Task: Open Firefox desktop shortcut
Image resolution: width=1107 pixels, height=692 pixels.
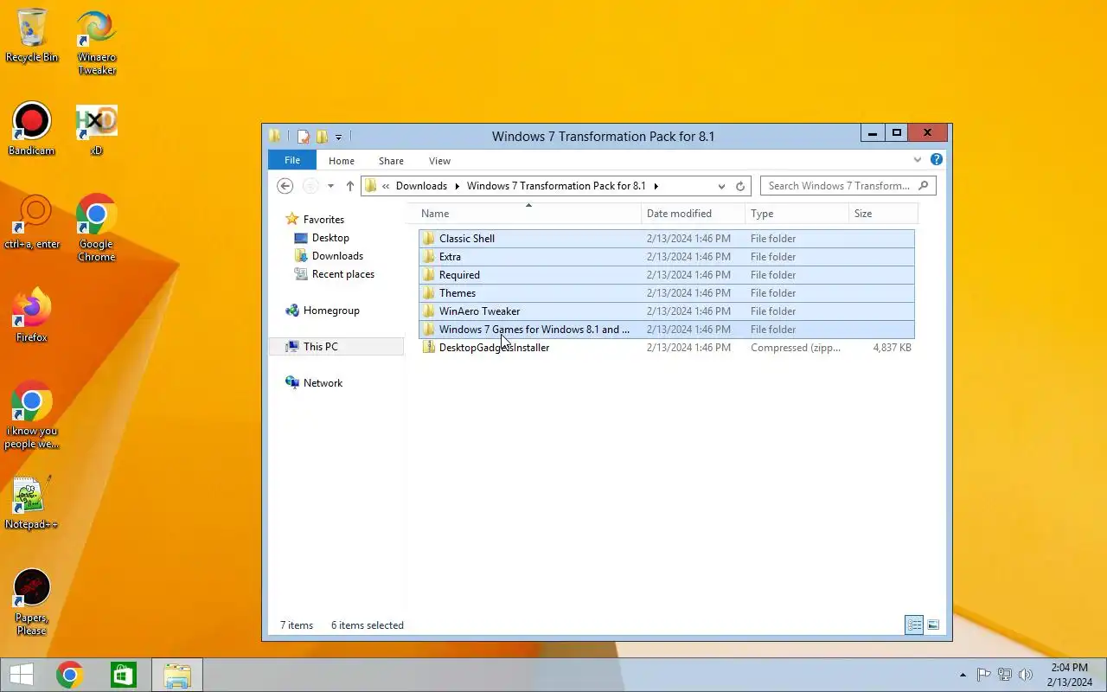Action: tap(32, 317)
